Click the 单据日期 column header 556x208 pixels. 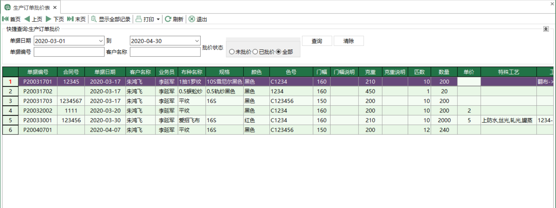coord(105,72)
